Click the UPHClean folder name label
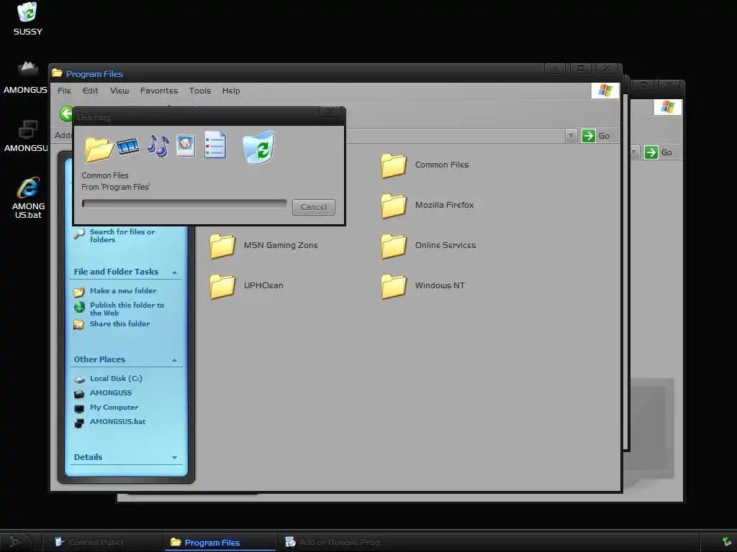The image size is (737, 552). tap(263, 285)
